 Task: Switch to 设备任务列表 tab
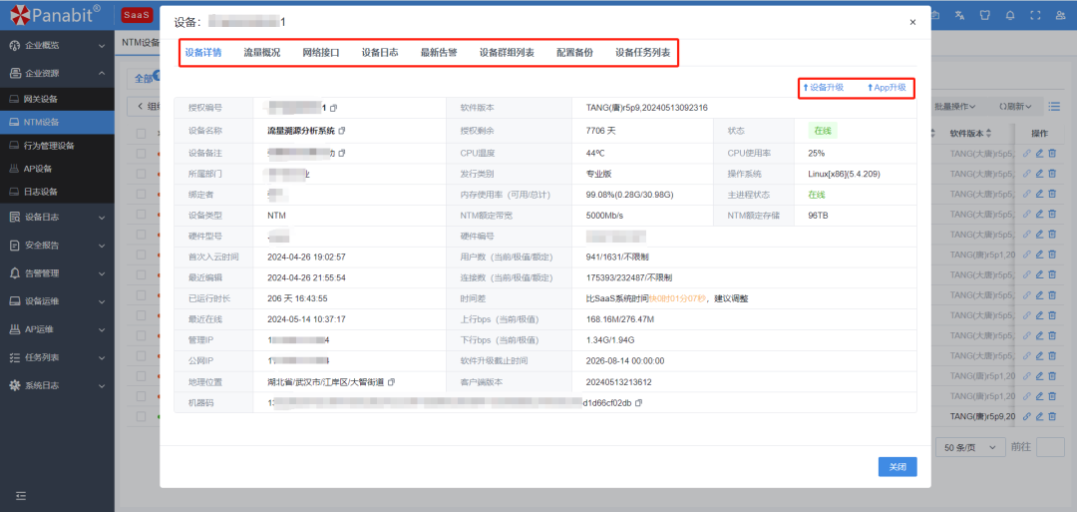pos(643,52)
